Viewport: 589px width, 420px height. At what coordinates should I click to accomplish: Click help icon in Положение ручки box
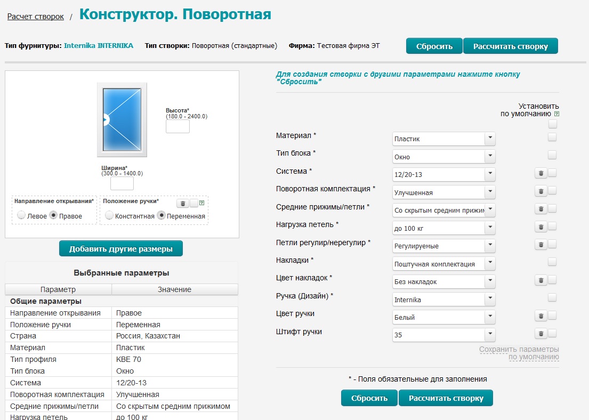pos(201,203)
